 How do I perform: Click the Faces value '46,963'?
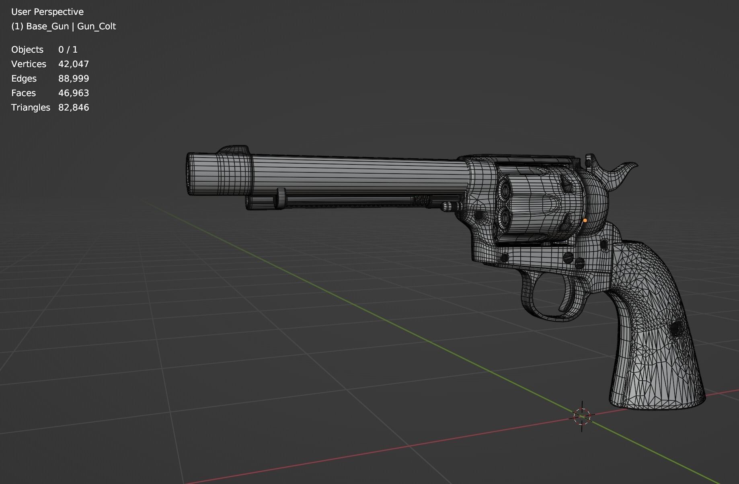coord(74,93)
